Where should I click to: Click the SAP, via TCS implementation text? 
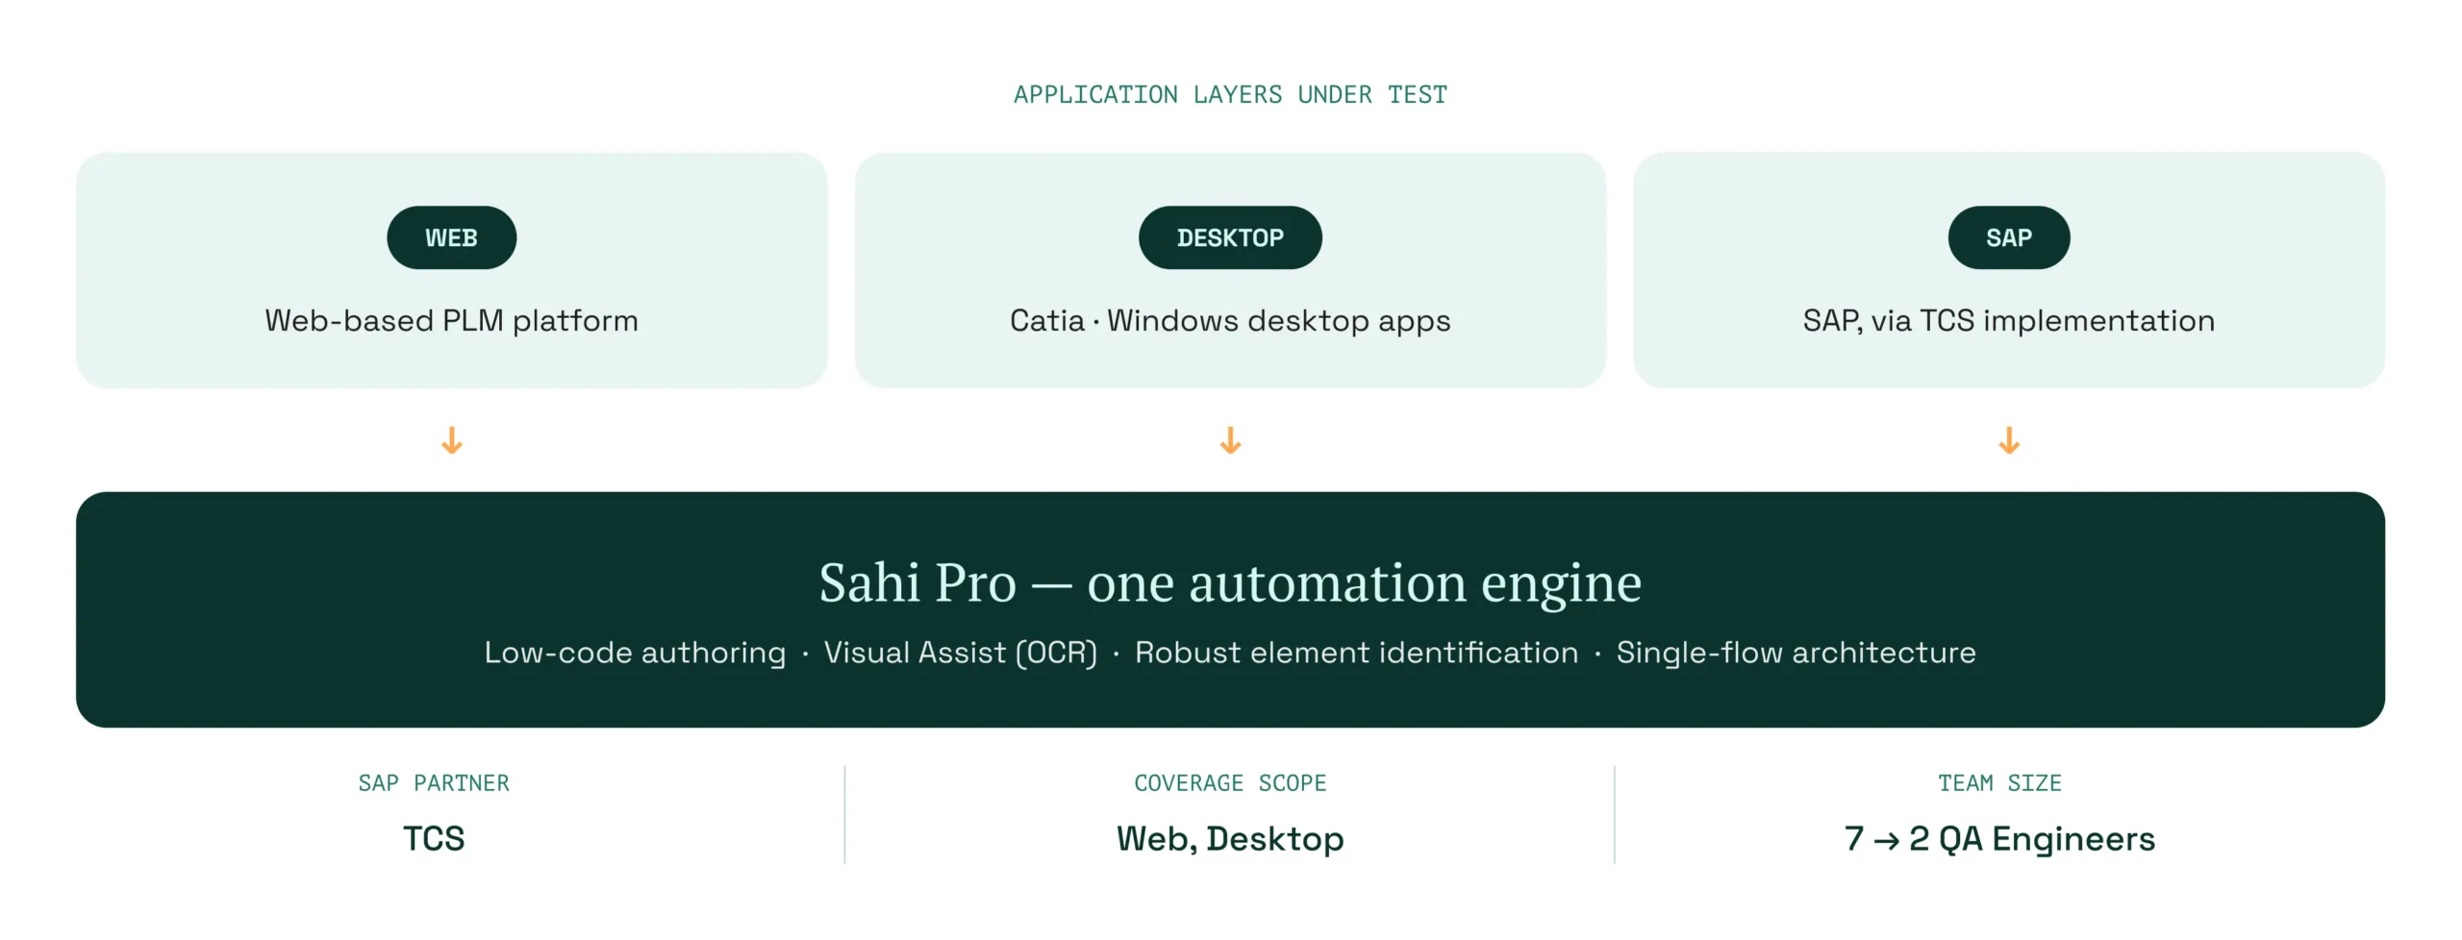click(2009, 320)
